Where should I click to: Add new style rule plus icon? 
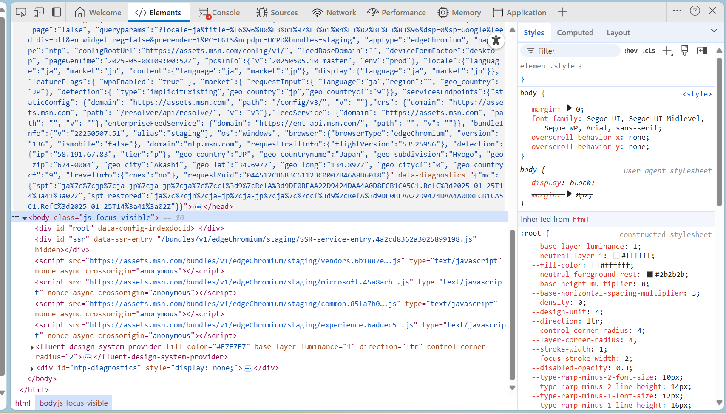(667, 51)
